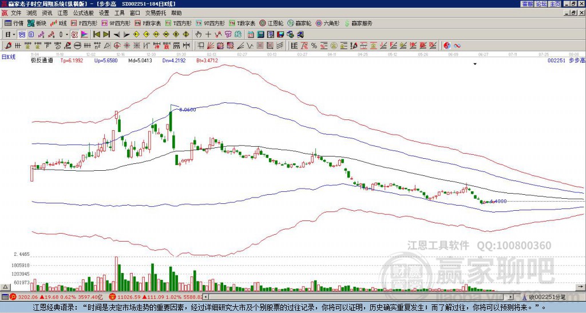Click the circled-minus drawing tool icon
The image size is (586, 313).
pyautogui.click(x=77, y=46)
